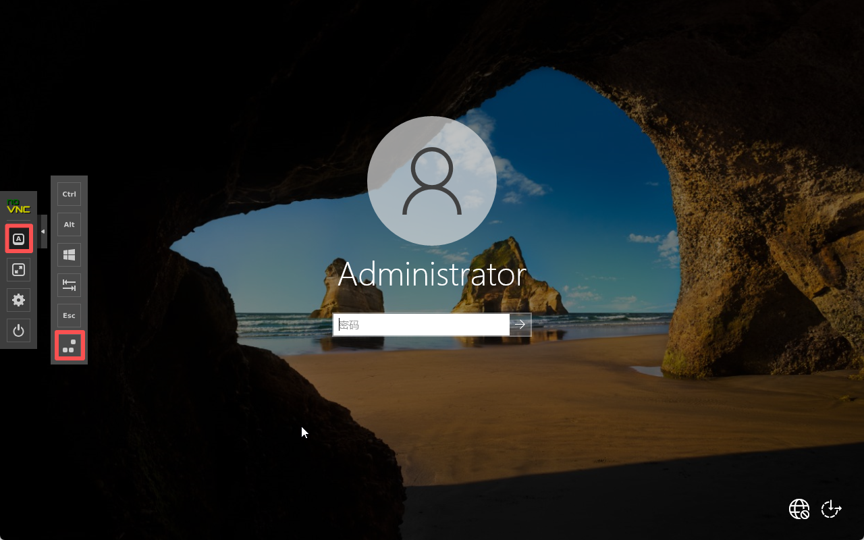
Task: Open noVNC settings gear
Action: (19, 300)
